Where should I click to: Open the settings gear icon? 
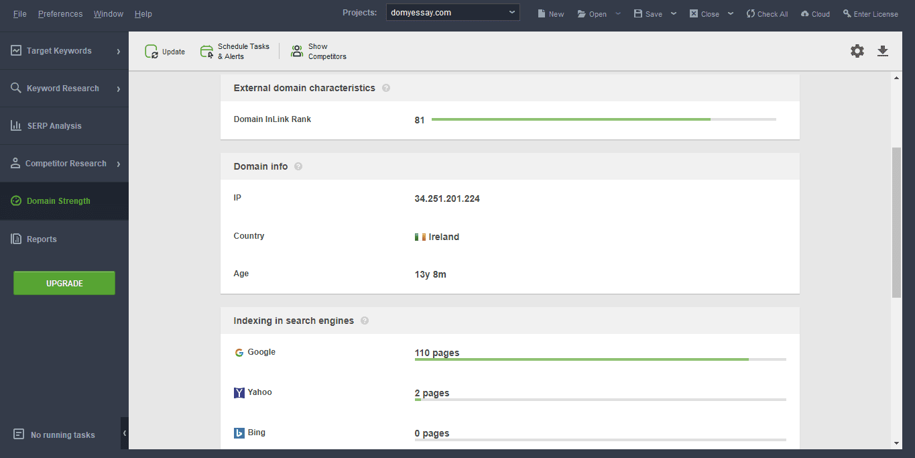pos(857,51)
